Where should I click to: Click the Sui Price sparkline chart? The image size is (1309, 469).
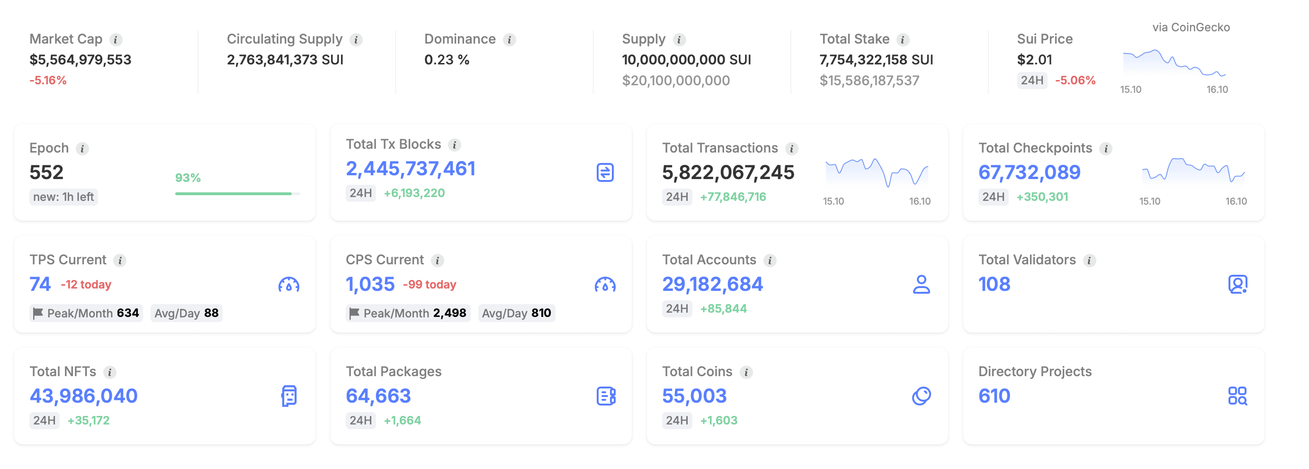1174,63
